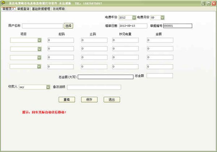The height and width of the screenshot is (152, 217).
Task: Click the 填单日期 field
Action: coord(133,26)
